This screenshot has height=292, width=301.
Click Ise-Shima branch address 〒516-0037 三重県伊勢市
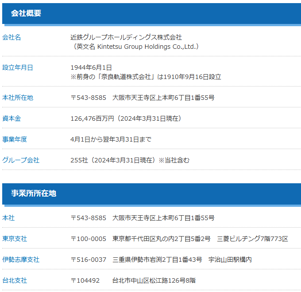click(161, 260)
